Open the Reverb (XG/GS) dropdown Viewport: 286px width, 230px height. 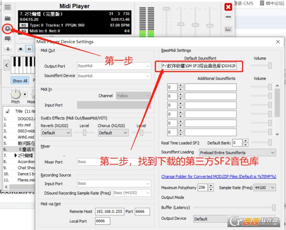tap(56, 133)
